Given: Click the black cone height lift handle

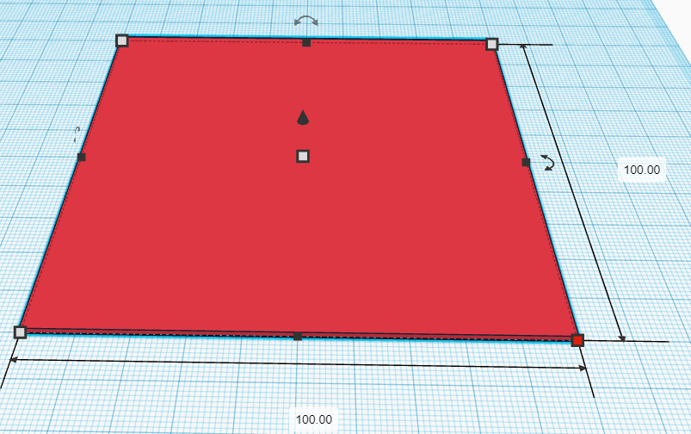Looking at the screenshot, I should pyautogui.click(x=303, y=117).
